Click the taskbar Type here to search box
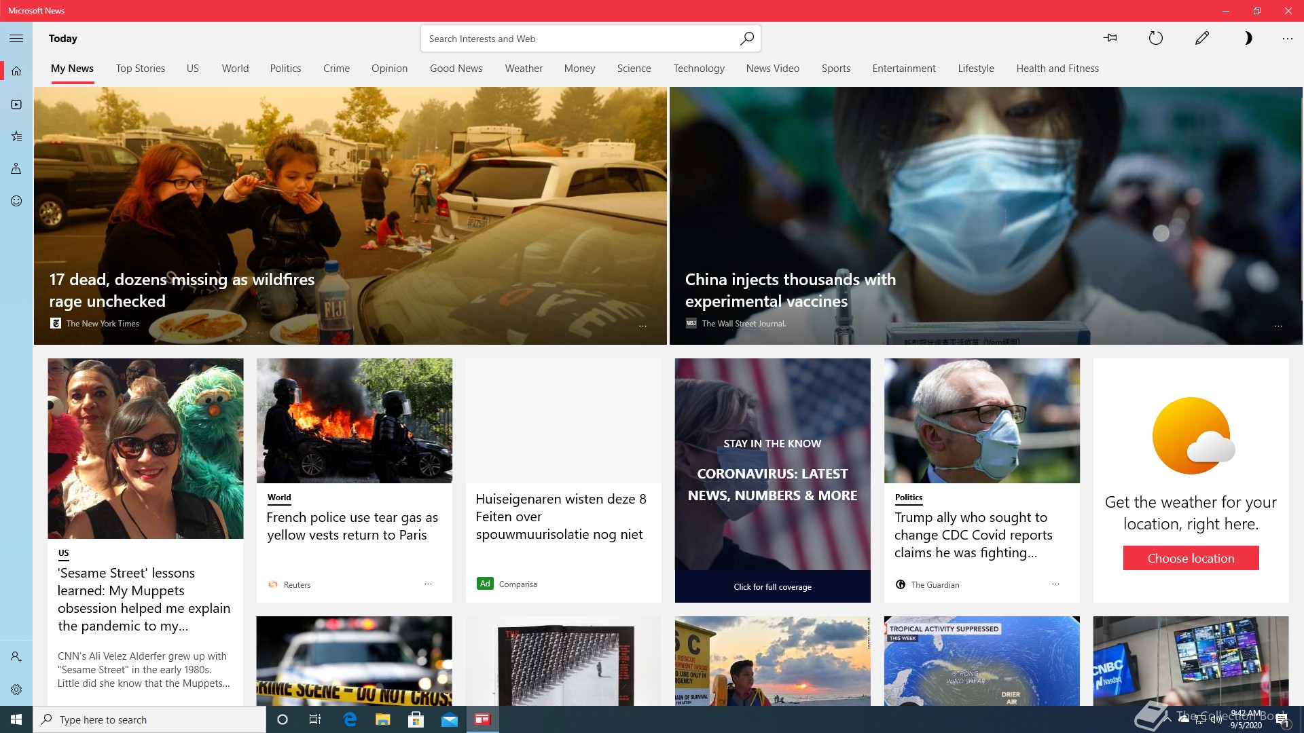The height and width of the screenshot is (733, 1304). pyautogui.click(x=149, y=719)
